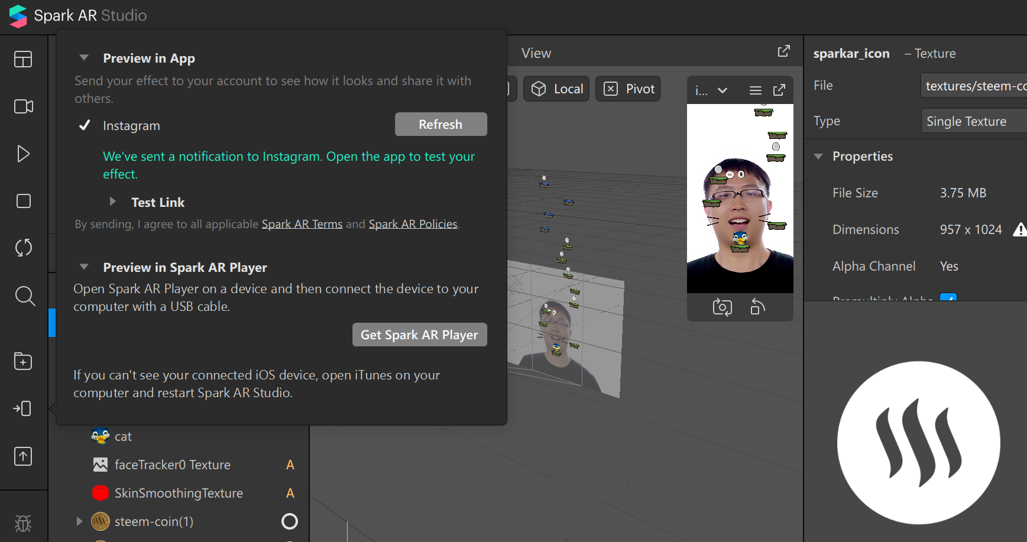The image size is (1027, 542).
Task: Toggle Local coordinate mode button
Action: 556,89
